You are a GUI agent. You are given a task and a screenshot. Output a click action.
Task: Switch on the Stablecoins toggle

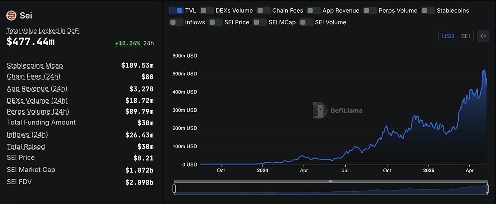[x=428, y=10]
